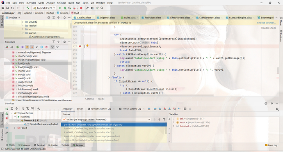Toggle Sort Alphabetically in Structure toolbar
The width and height of the screenshot is (283, 152).
pyautogui.click(x=11, y=47)
